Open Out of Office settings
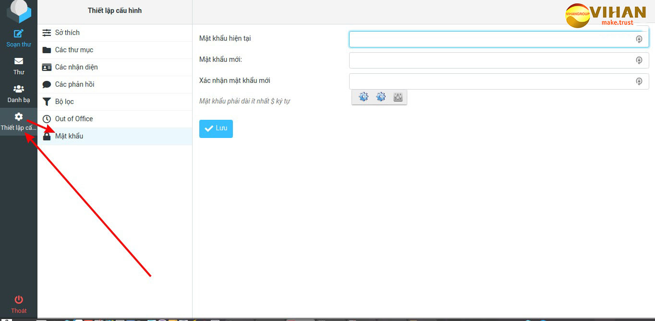 tap(74, 119)
